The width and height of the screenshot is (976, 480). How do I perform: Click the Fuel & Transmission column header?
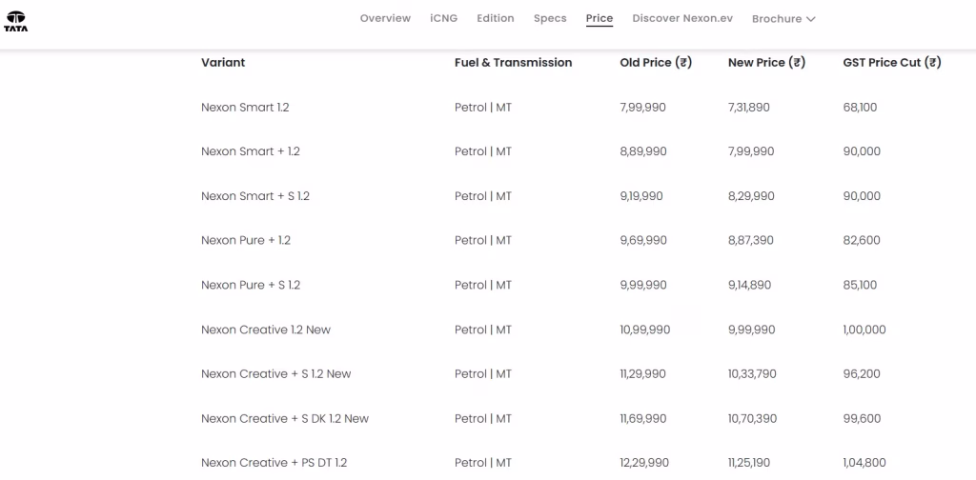tap(513, 62)
